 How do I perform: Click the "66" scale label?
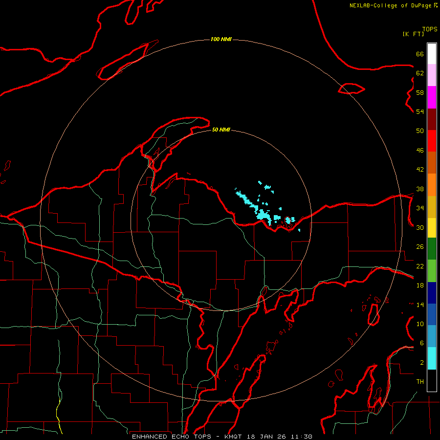tap(420, 54)
